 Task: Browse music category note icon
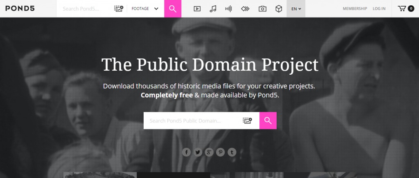point(213,9)
